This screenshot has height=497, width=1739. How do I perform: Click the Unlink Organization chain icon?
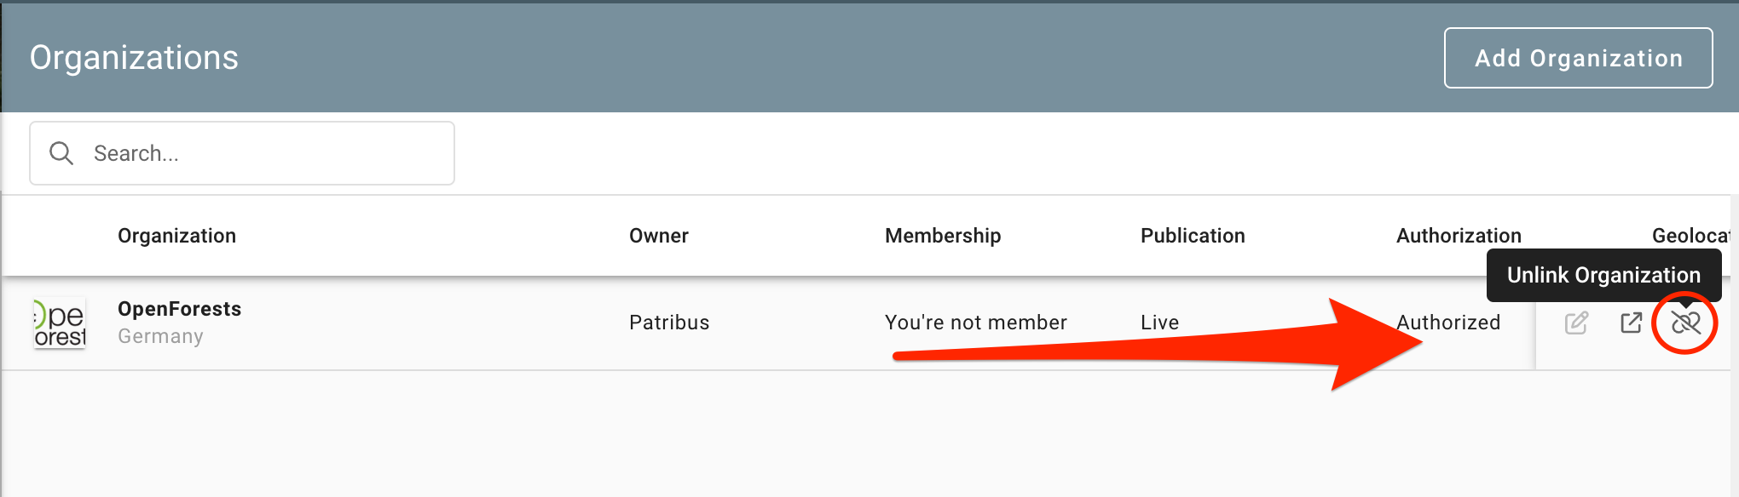(1685, 323)
